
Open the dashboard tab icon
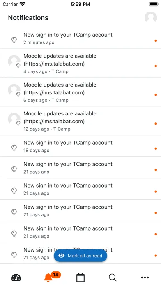coord(16,278)
